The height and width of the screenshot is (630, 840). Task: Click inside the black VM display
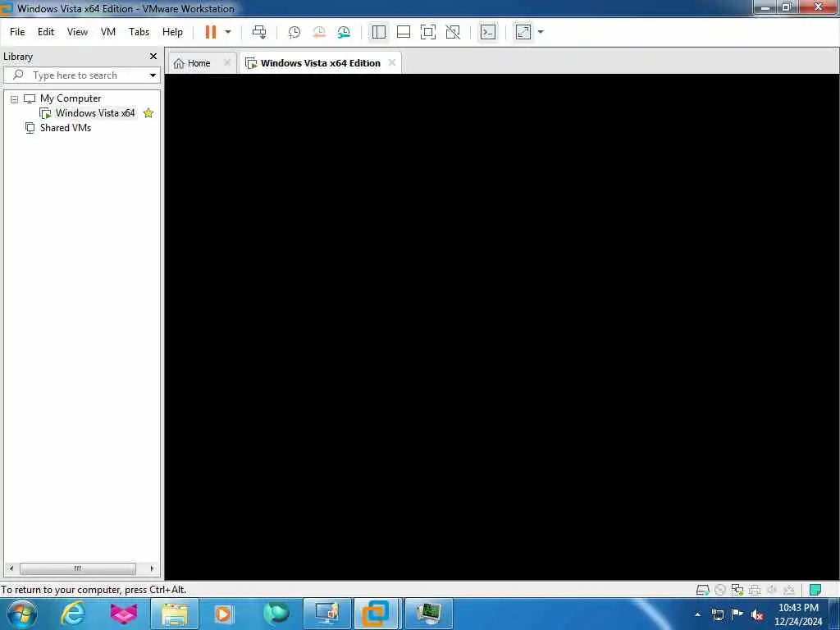tap(502, 326)
